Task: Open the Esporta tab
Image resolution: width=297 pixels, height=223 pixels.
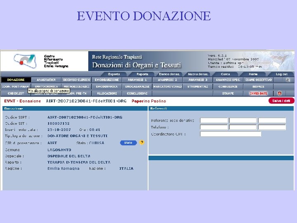Action: tap(114, 74)
